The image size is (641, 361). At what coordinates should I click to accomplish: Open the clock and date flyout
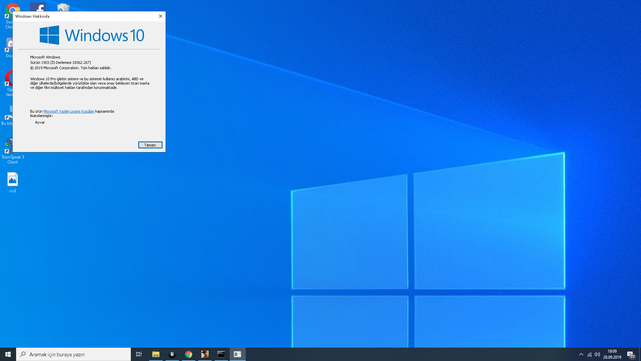coord(612,354)
